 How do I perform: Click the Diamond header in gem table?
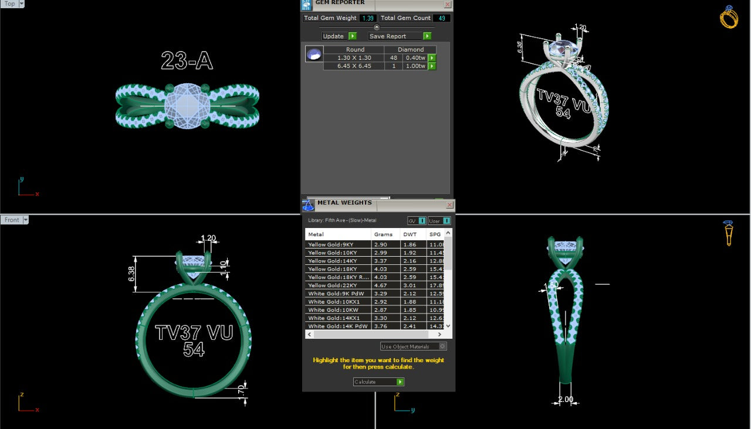coord(411,50)
